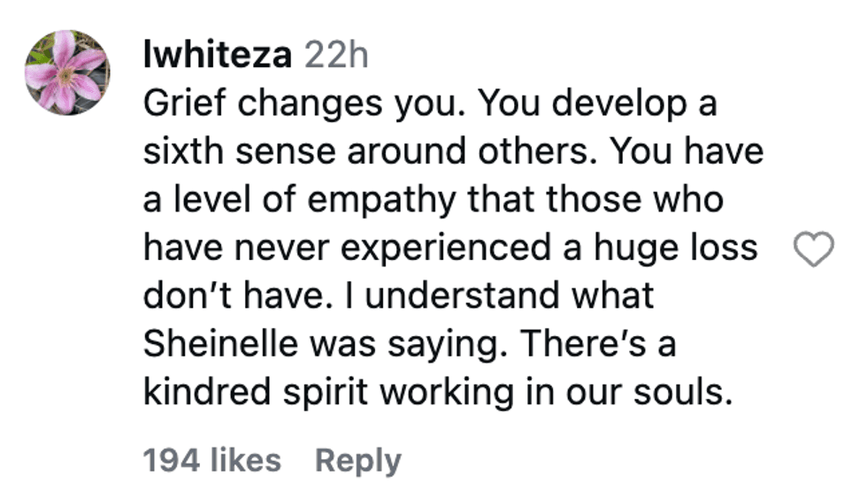The height and width of the screenshot is (498, 867).
Task: Open the lwhiteza username profile link
Action: coord(217,56)
